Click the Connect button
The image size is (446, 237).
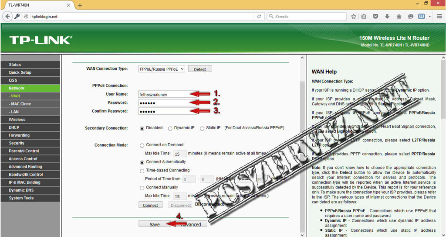(150, 205)
